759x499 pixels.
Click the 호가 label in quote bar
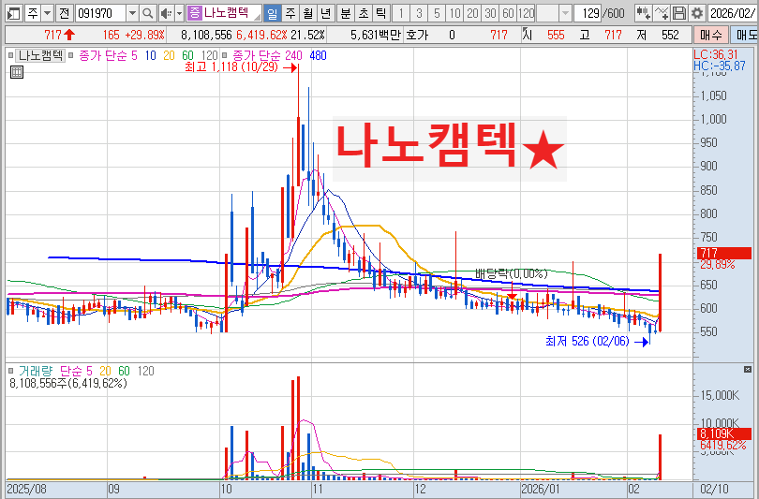[x=417, y=35]
